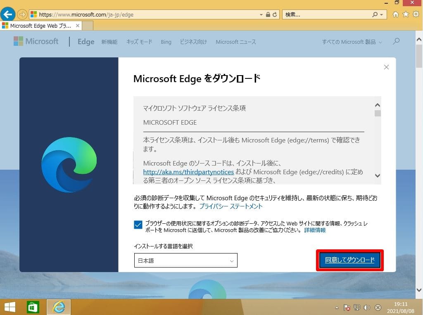This screenshot has width=423, height=315.
Task: Open IE Tools gear icon
Action: pyautogui.click(x=416, y=14)
